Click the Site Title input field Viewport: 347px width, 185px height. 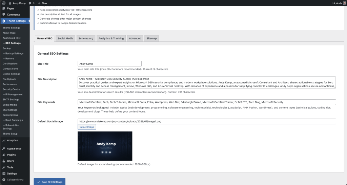click(x=109, y=64)
